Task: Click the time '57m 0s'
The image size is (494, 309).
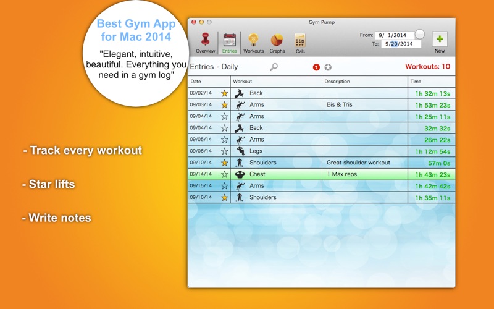Action: click(x=439, y=163)
